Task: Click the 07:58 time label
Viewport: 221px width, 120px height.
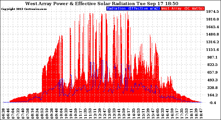Action: click(x=28, y=113)
